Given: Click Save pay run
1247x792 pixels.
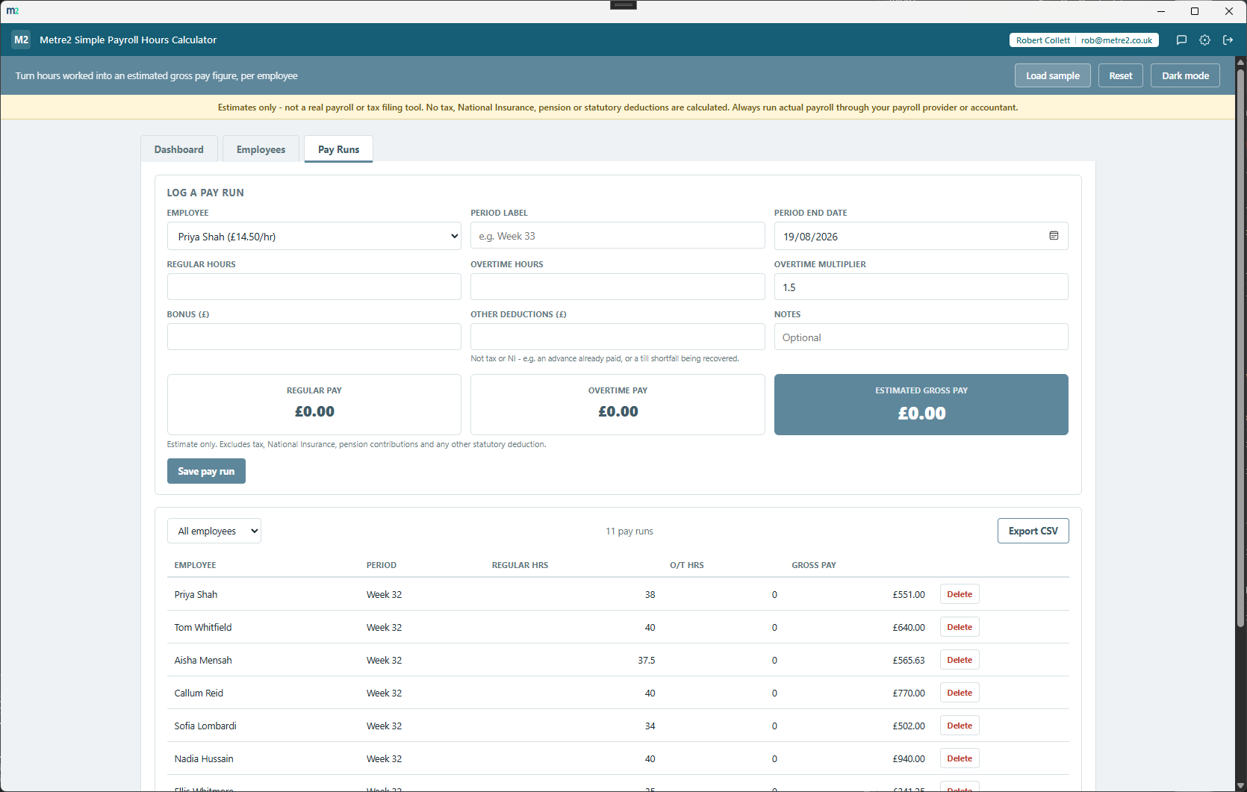Looking at the screenshot, I should pyautogui.click(x=206, y=471).
